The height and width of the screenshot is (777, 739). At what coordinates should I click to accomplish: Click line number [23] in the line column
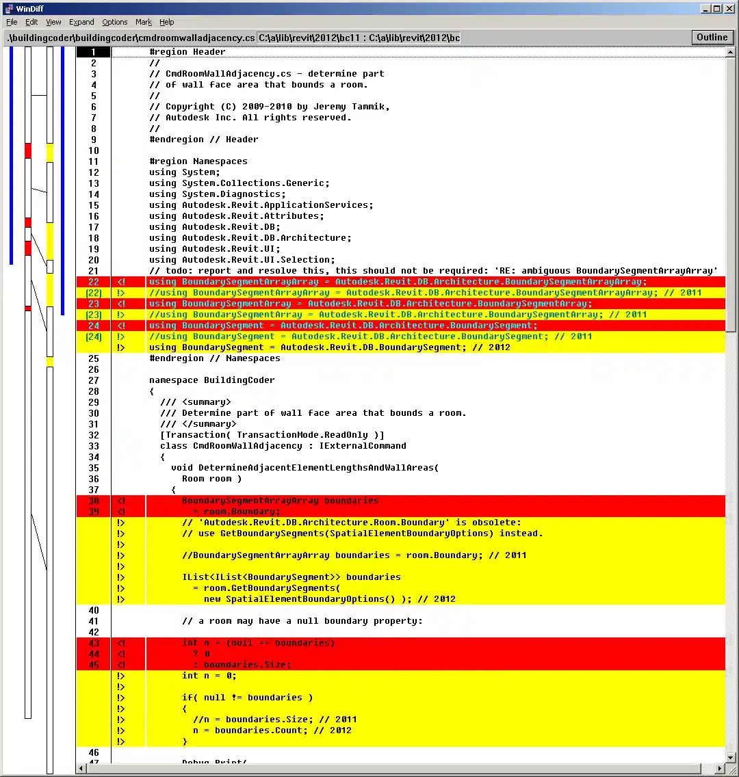click(93, 314)
